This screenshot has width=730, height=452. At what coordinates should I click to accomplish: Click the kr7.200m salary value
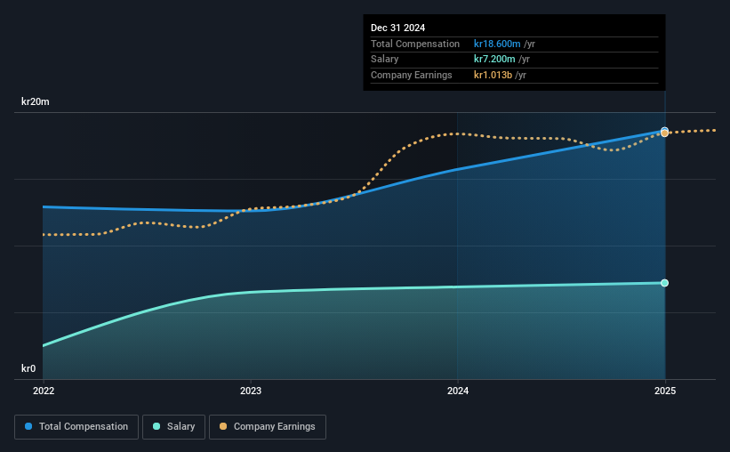click(x=494, y=60)
